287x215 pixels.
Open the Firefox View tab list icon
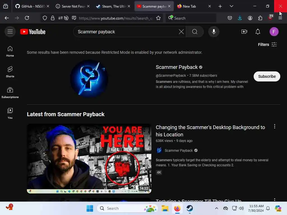pos(6,6)
